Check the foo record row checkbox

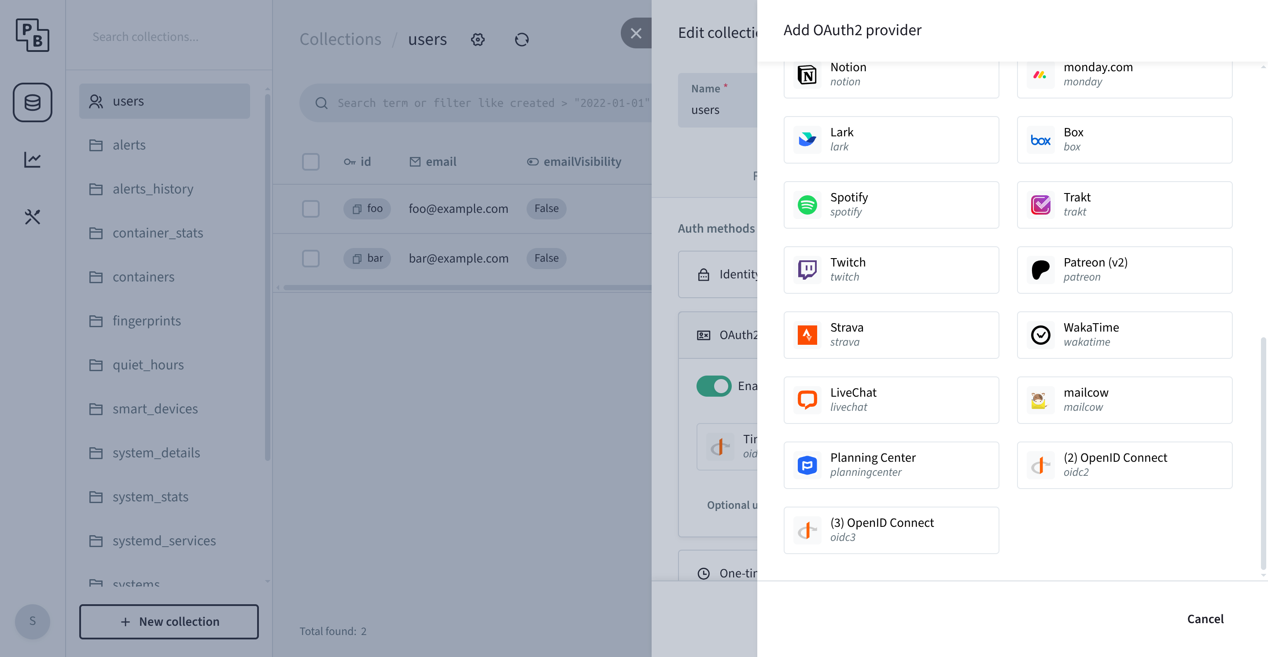310,208
